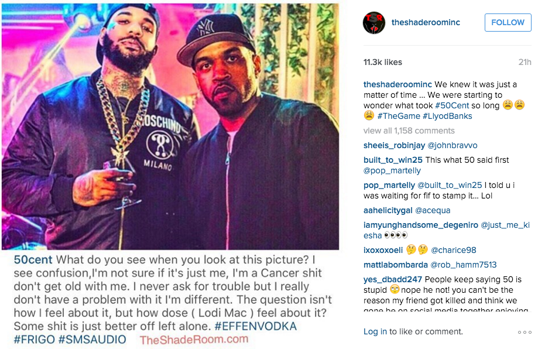Open the sheeis_robinjay commenter profile
The width and height of the screenshot is (545, 349).
[394, 145]
